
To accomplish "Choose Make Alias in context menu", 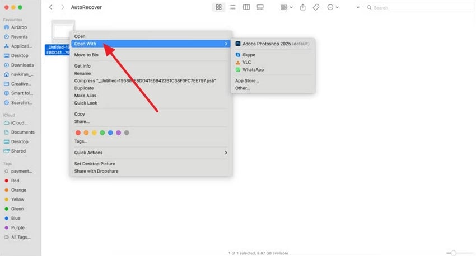I will (151, 96).
